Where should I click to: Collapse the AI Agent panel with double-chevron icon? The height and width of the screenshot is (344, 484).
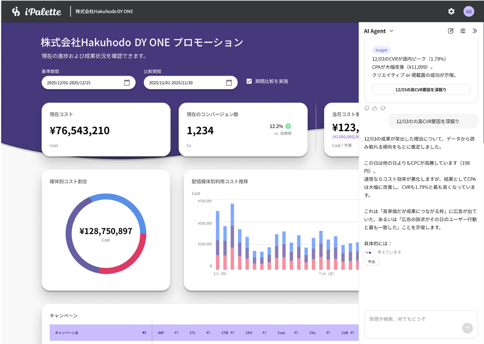point(475,31)
